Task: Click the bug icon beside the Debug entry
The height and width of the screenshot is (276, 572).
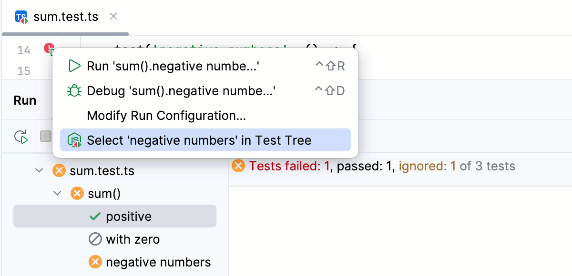Action: 74,90
